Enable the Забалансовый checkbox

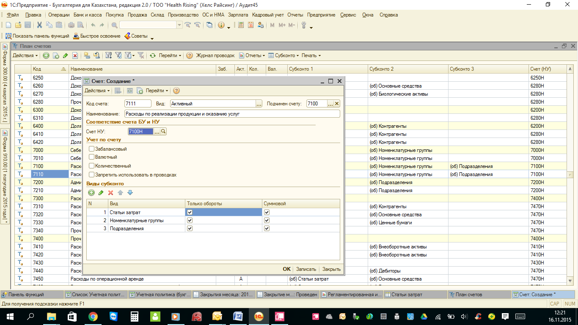[91, 149]
